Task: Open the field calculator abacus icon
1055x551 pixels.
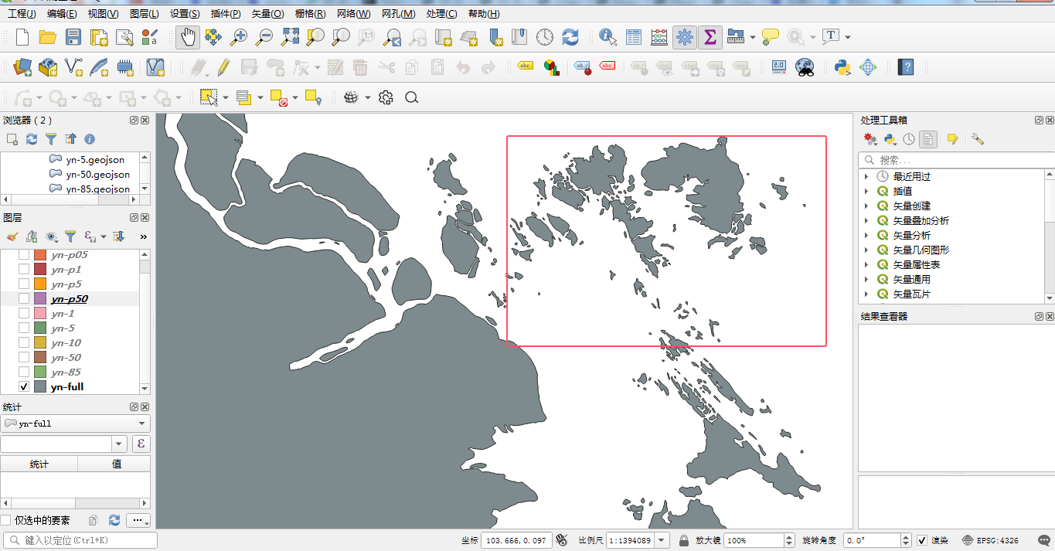Action: click(x=659, y=37)
